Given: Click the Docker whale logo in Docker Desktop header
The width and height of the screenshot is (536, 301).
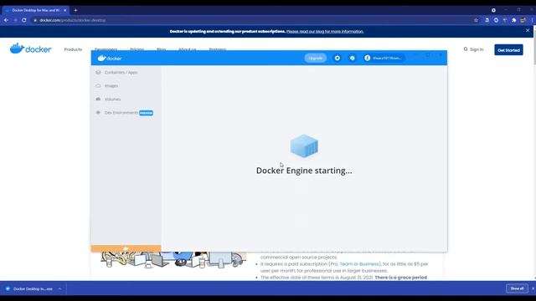Looking at the screenshot, I should click(110, 58).
